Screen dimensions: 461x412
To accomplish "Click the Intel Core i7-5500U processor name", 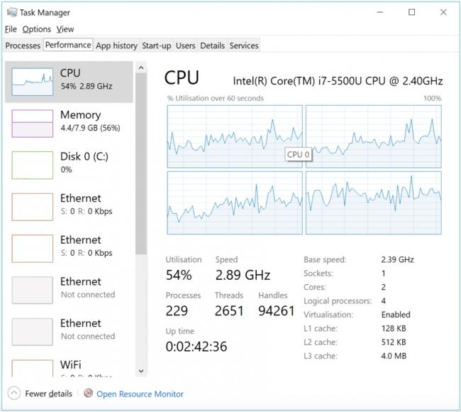I will (x=338, y=81).
